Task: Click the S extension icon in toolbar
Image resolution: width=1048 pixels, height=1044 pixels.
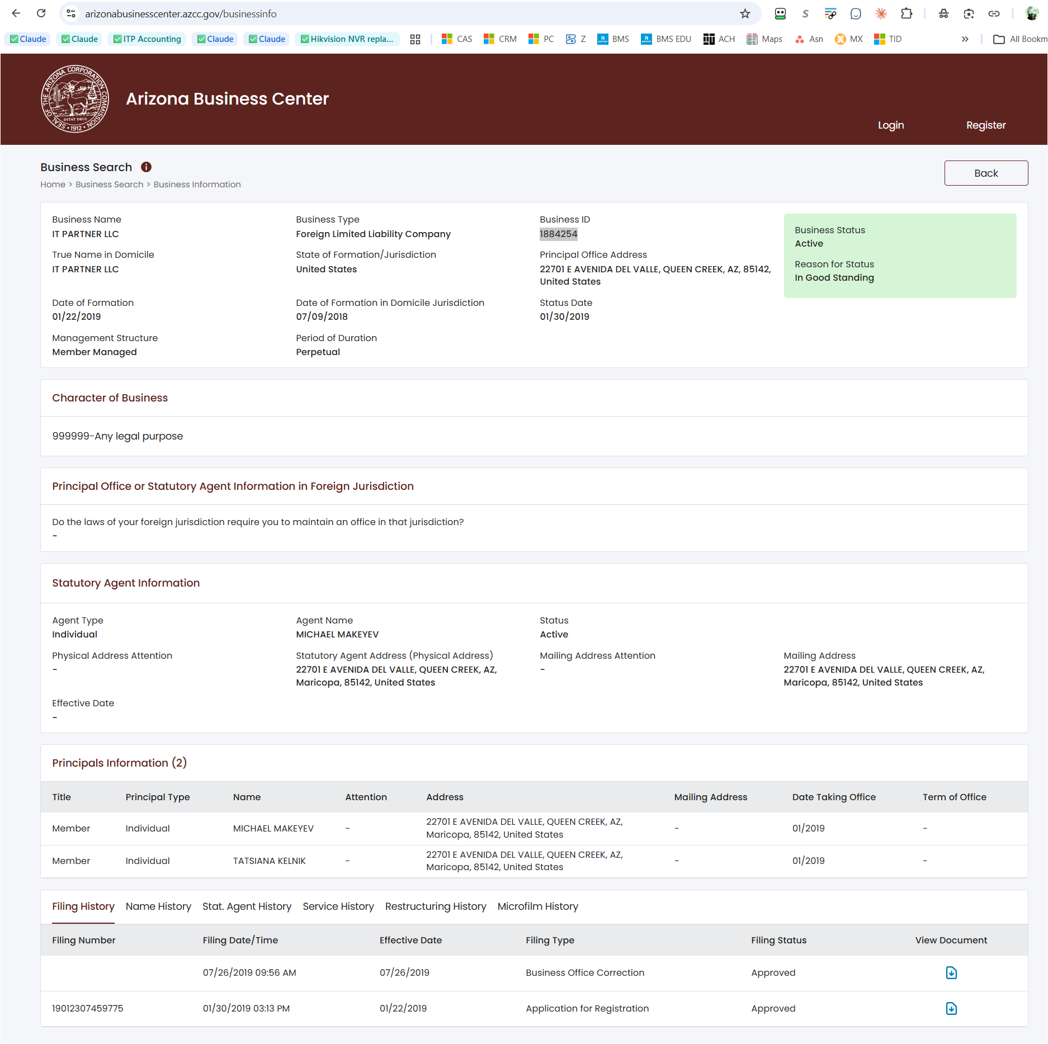Action: tap(805, 13)
